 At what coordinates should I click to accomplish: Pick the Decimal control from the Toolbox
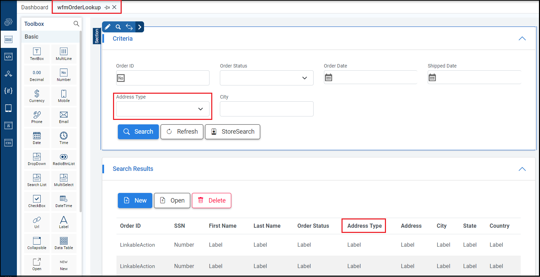tap(37, 75)
